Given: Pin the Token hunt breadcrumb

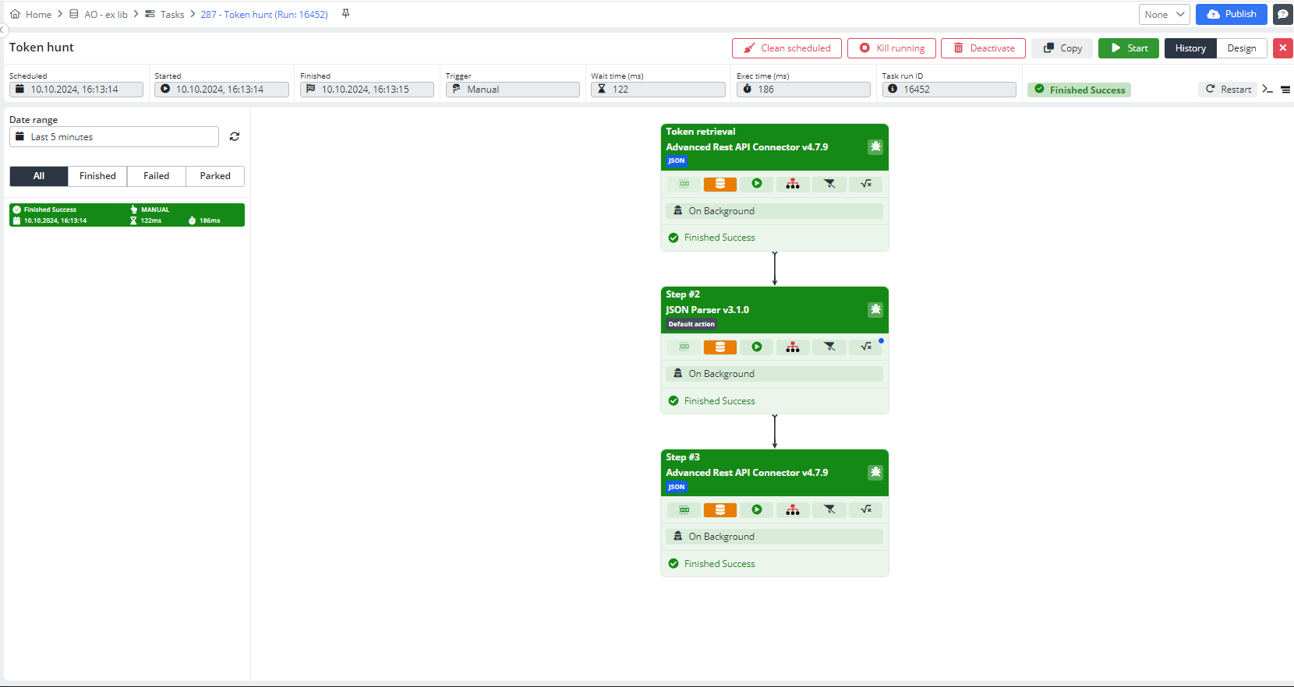Looking at the screenshot, I should click(x=345, y=14).
